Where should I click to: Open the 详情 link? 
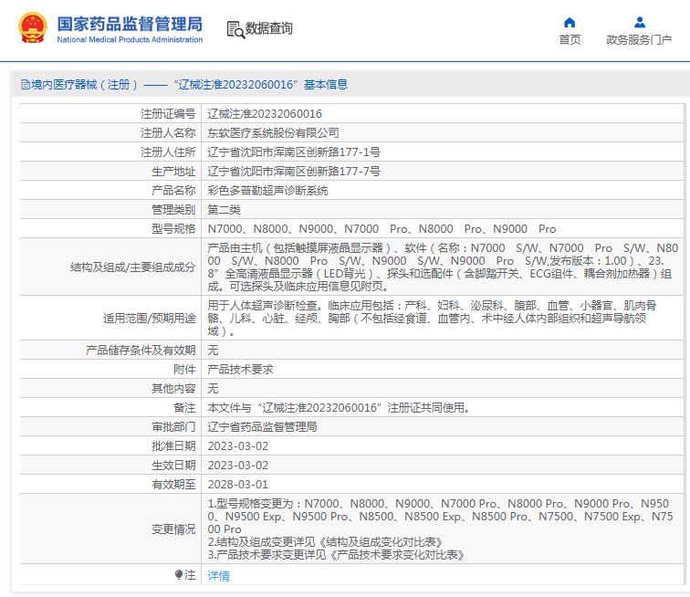218,576
